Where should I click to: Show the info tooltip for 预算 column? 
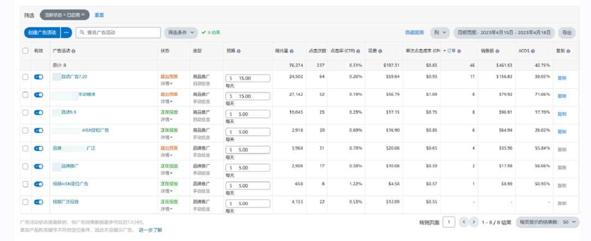click(239, 51)
